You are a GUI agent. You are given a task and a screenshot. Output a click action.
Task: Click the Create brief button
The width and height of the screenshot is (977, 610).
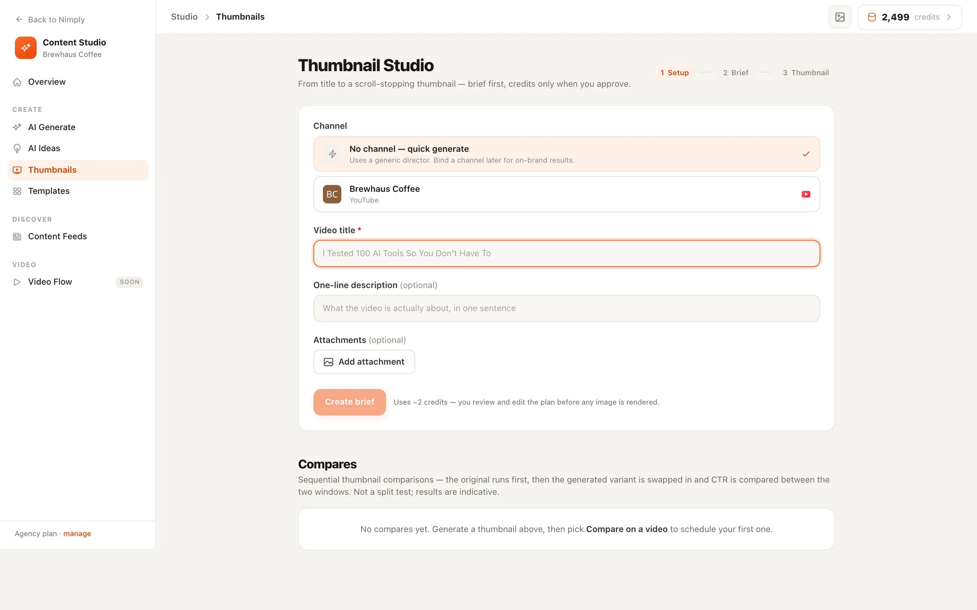[x=350, y=402]
